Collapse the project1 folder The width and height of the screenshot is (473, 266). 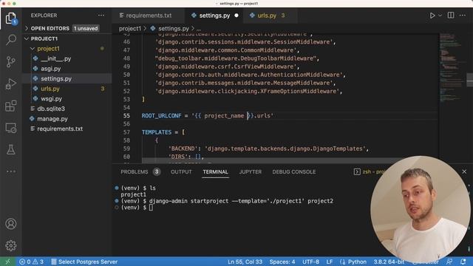tap(48, 49)
